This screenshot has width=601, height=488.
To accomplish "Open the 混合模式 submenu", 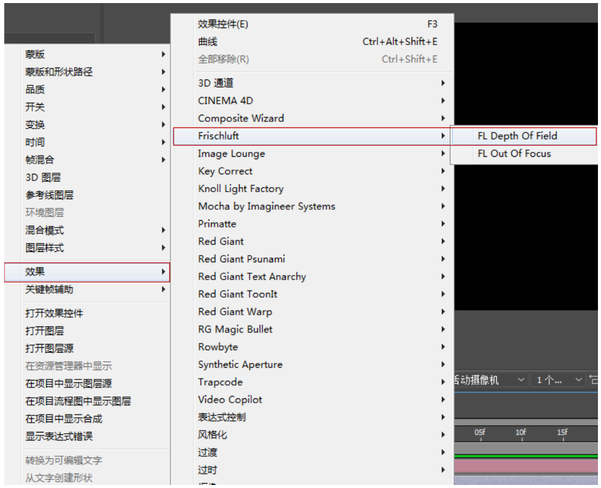I will coord(87,230).
